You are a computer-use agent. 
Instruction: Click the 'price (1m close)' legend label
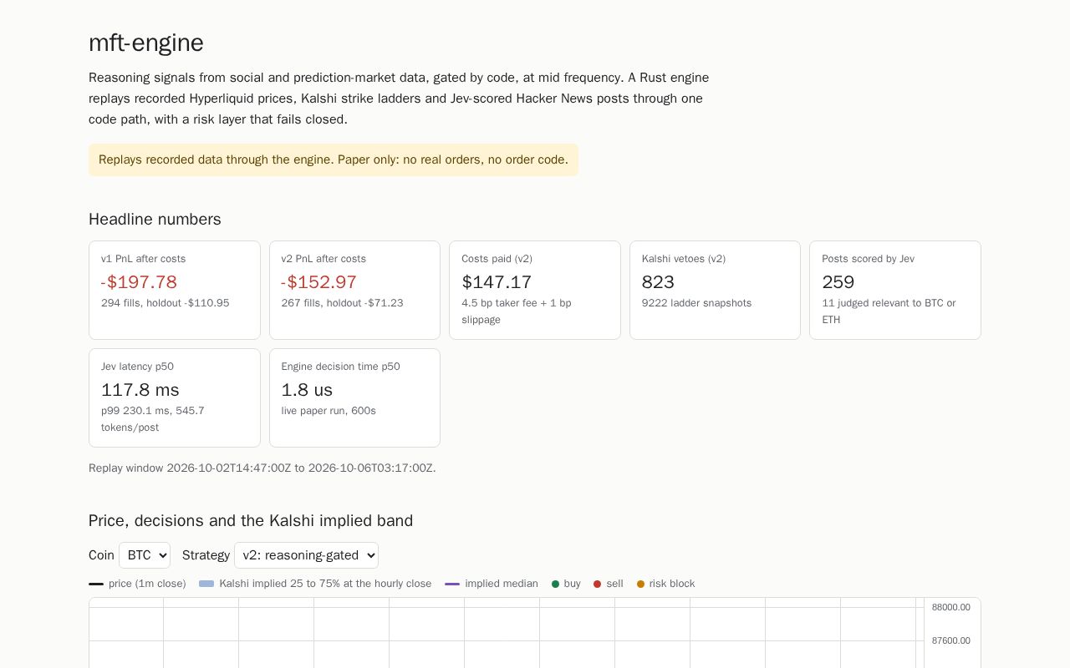[147, 584]
